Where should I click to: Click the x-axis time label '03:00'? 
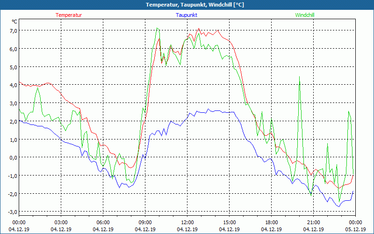coord(61,223)
